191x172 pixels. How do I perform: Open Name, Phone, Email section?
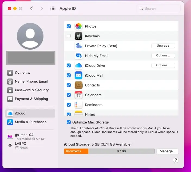[x=30, y=82]
